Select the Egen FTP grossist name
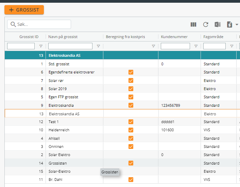This screenshot has height=187, width=240. [x=63, y=97]
